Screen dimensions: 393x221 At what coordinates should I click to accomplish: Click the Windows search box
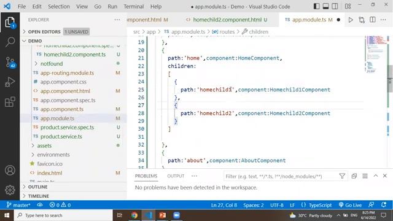64,215
